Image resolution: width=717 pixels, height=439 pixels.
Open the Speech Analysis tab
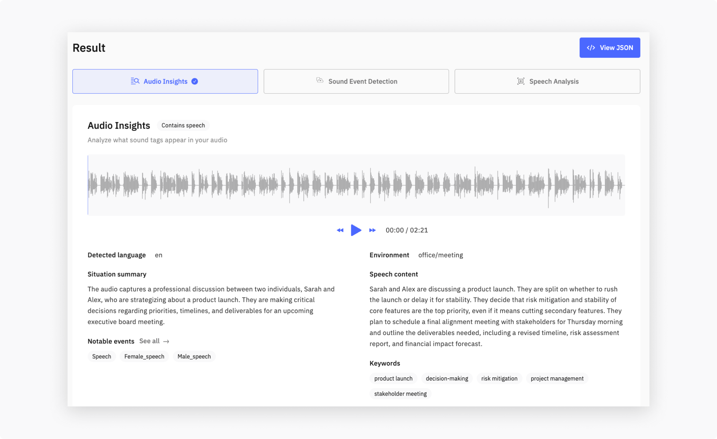coord(547,81)
